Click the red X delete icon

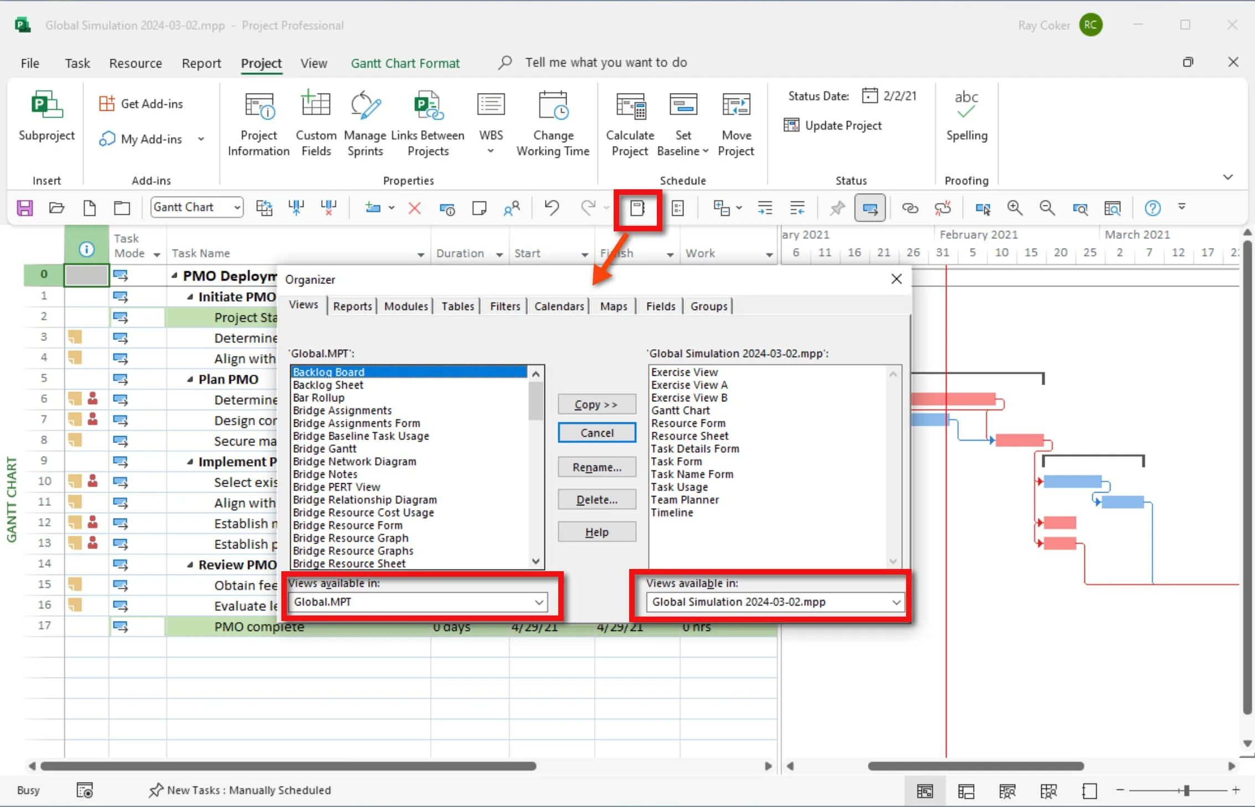pyautogui.click(x=414, y=208)
